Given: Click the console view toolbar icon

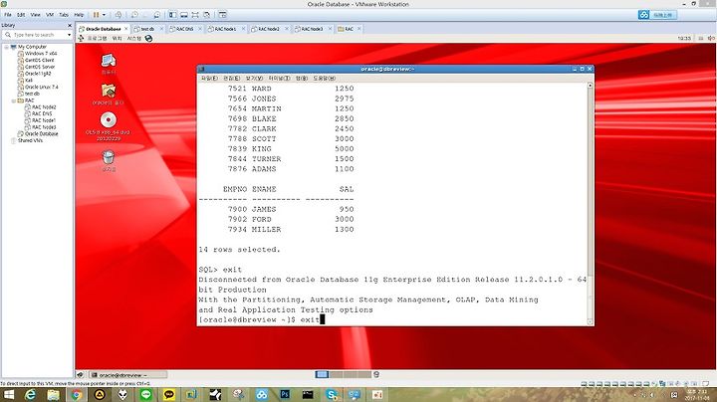Looking at the screenshot, I should (x=223, y=15).
